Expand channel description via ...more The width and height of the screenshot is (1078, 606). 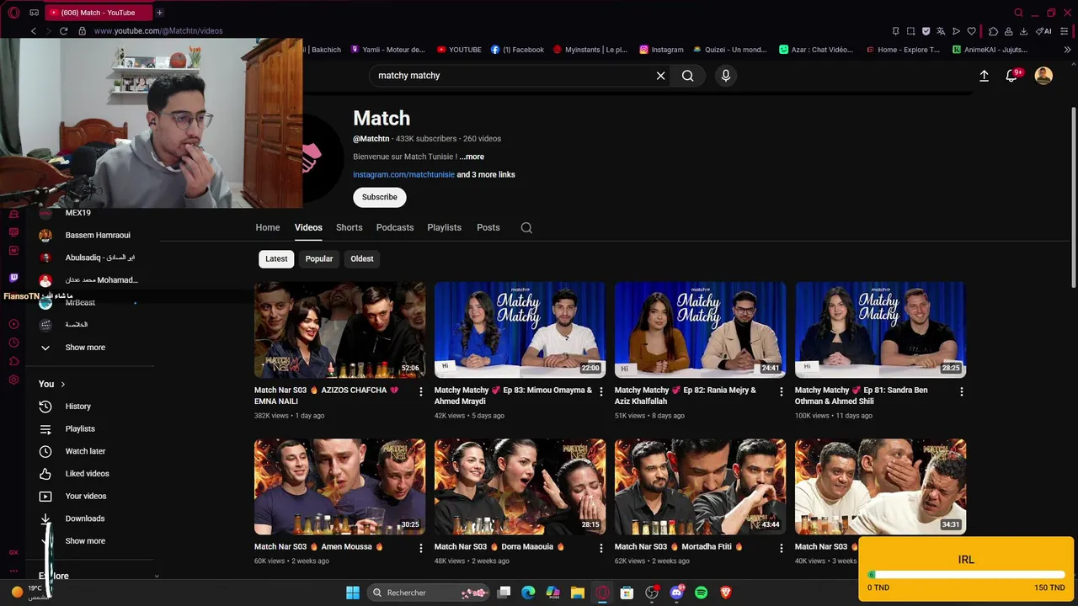coord(472,157)
